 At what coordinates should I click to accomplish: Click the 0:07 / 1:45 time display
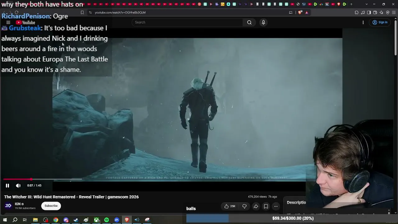34,185
